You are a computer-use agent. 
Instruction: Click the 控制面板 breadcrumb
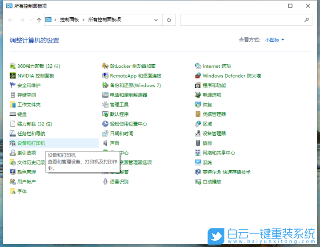(x=69, y=20)
